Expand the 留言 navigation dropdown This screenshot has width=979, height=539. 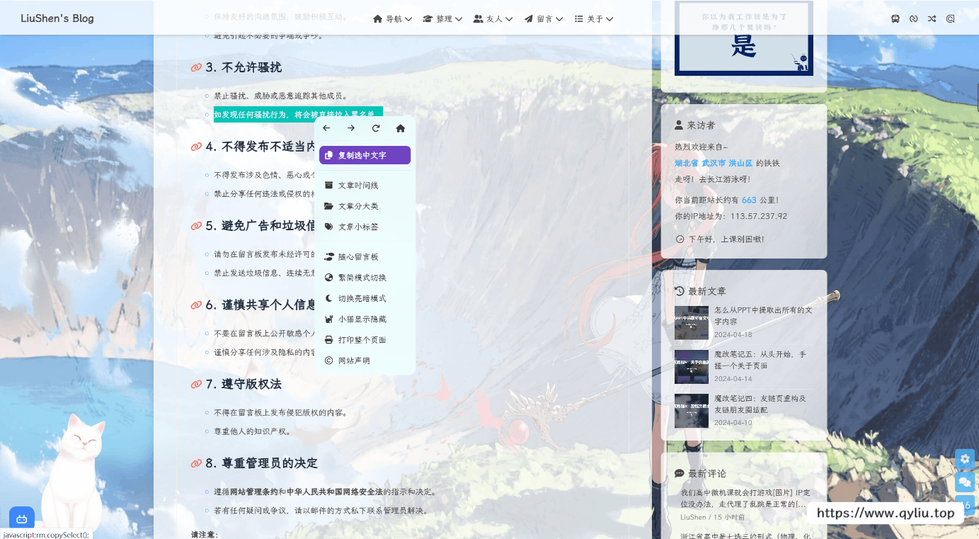tap(544, 19)
